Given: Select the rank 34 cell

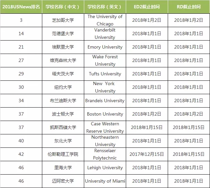Looking at the screenshot, I should 21,101.
